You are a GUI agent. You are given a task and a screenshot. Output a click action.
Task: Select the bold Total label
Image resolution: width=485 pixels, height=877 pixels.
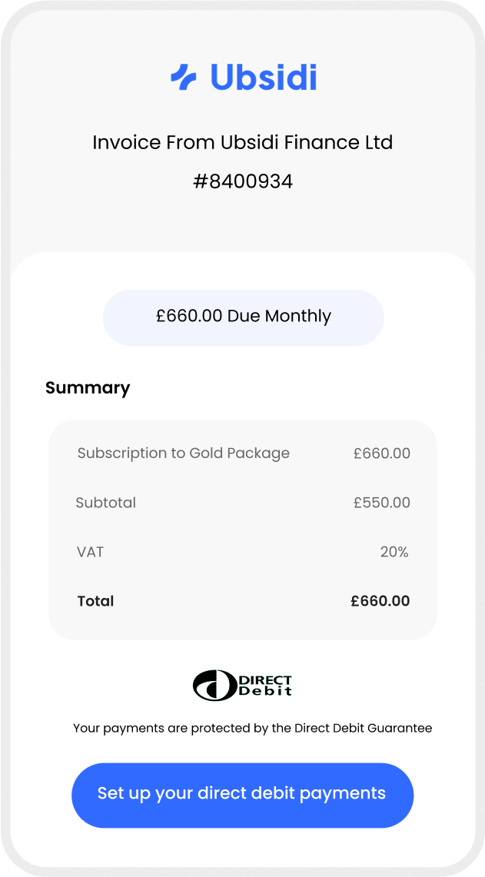95,601
